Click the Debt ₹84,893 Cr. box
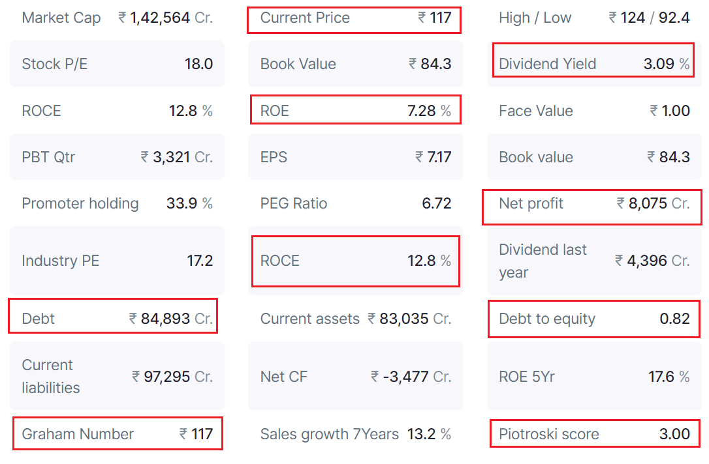709x464 pixels. coord(113,319)
